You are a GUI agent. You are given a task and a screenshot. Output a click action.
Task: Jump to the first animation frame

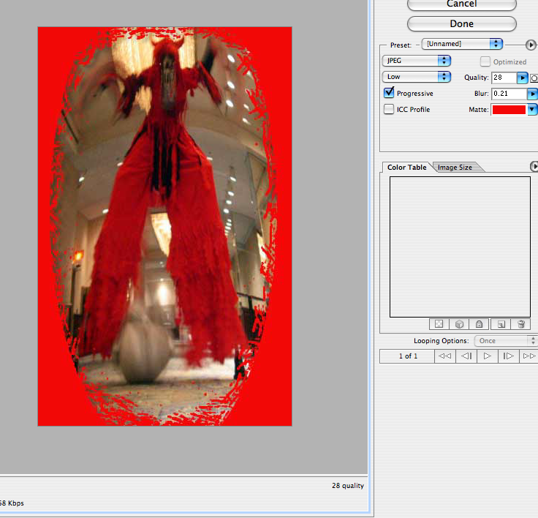coord(444,356)
